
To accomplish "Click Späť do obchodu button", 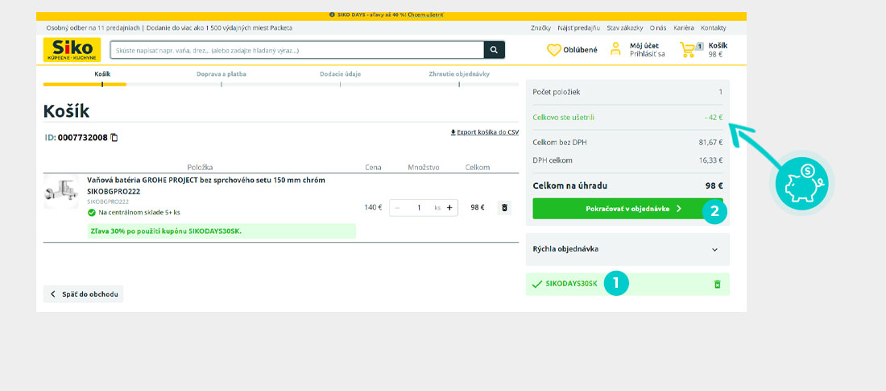I will 83,294.
